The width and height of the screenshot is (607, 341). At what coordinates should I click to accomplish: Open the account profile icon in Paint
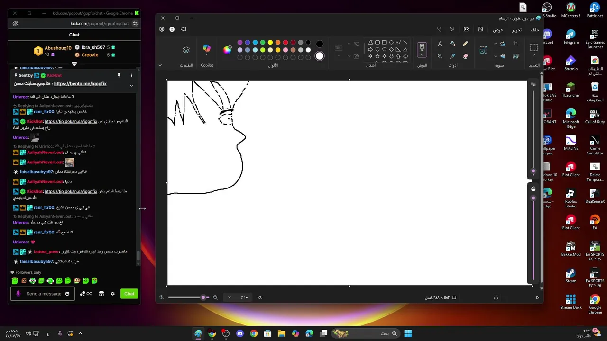[x=172, y=29]
